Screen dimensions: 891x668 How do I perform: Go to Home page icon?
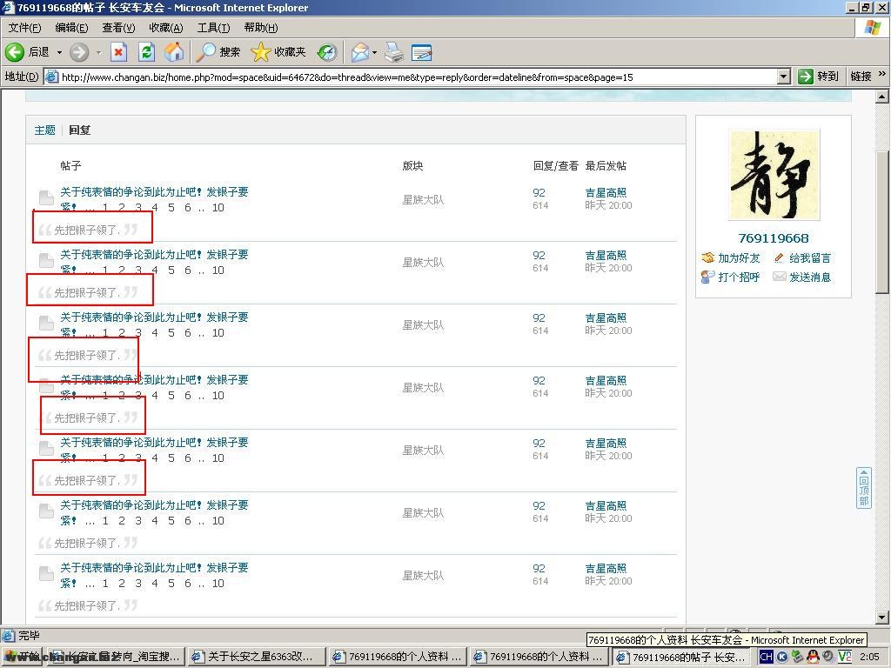point(174,52)
